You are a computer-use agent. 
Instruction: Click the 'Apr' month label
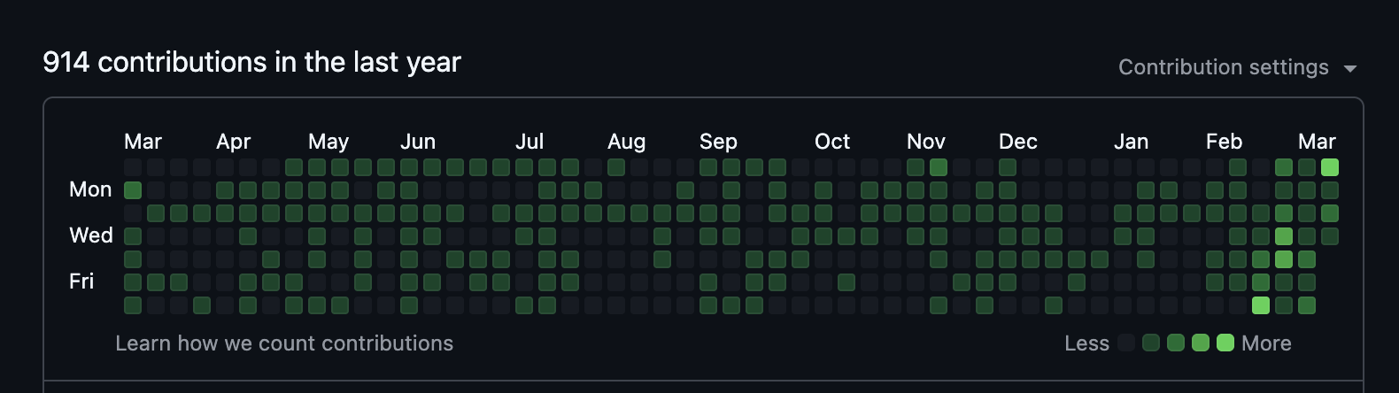coord(234,142)
